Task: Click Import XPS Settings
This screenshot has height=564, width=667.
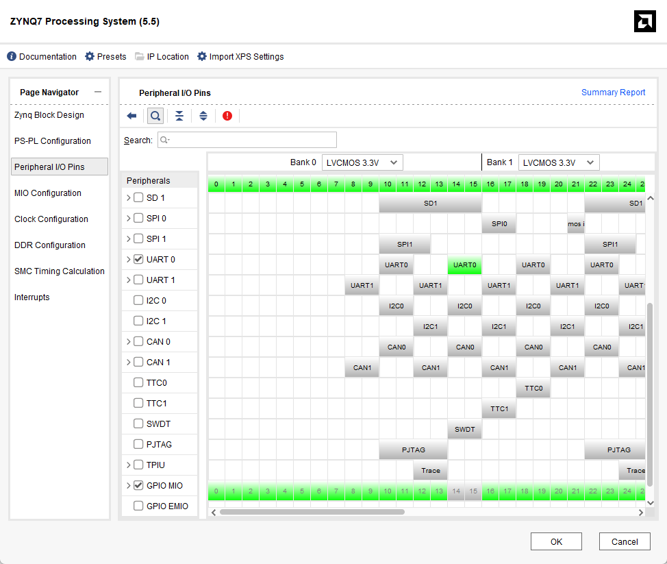Action: coord(247,57)
